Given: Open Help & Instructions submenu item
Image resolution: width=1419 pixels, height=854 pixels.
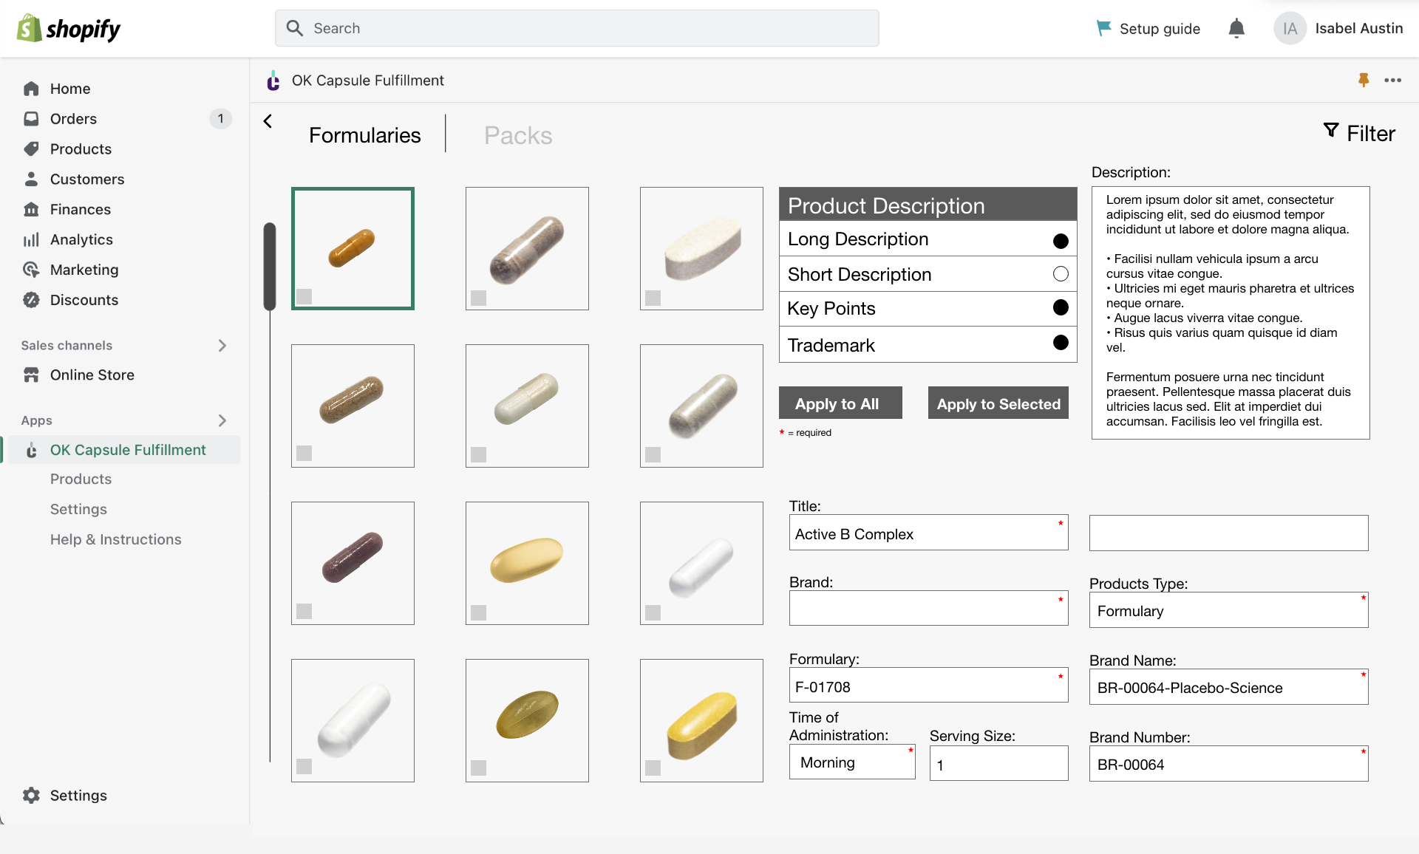Looking at the screenshot, I should 115,539.
